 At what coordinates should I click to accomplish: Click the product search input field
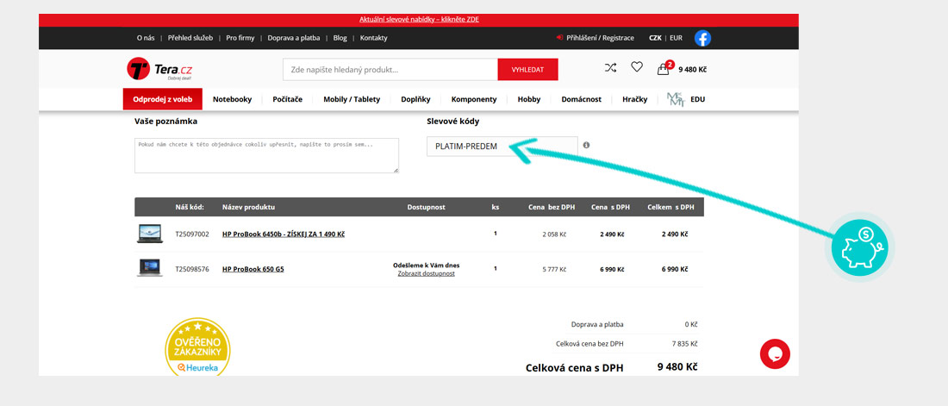390,69
